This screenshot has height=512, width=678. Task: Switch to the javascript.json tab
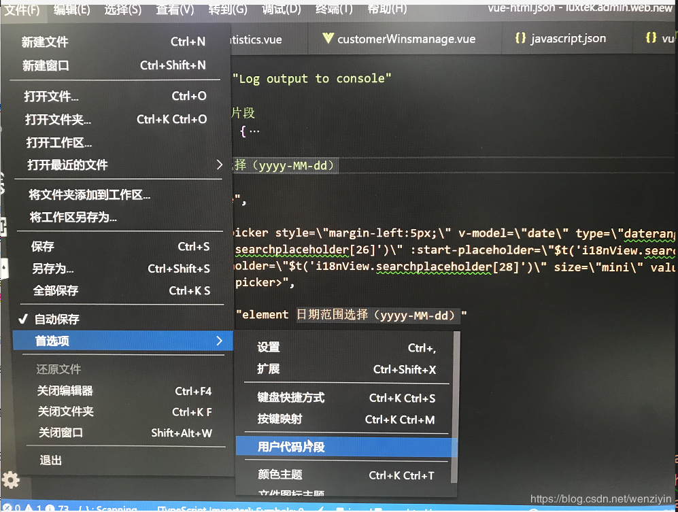pos(567,39)
